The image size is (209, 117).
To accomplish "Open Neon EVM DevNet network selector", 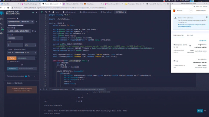I will (201, 6).
